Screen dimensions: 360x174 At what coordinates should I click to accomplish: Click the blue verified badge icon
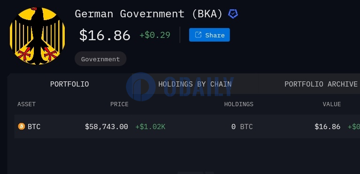233,14
